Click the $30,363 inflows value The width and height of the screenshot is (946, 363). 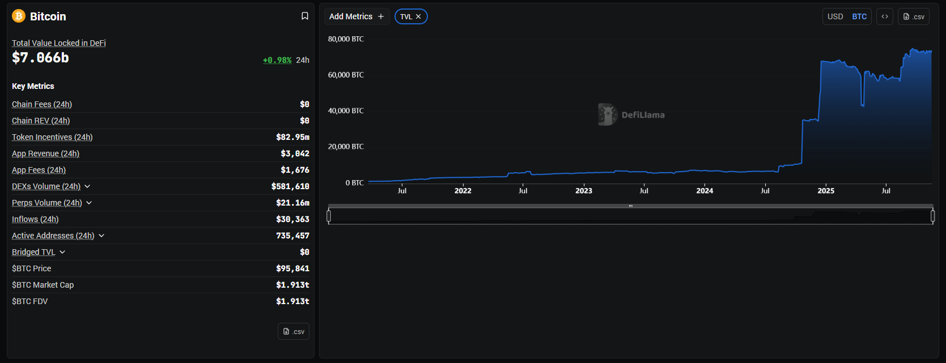pos(292,219)
